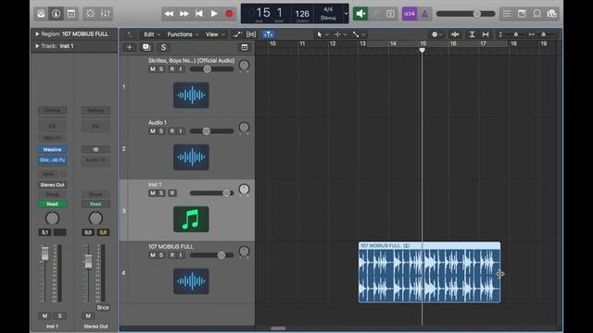Select the Inst 1 music note icon
The height and width of the screenshot is (333, 593).
tap(191, 219)
